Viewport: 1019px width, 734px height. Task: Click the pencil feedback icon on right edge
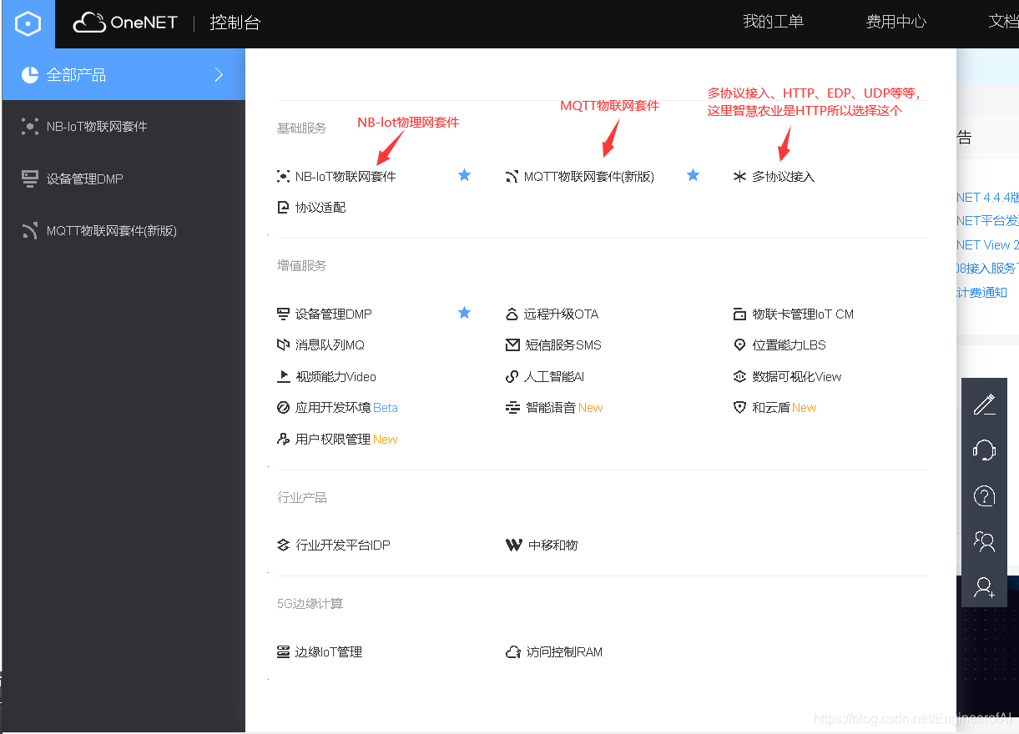[x=984, y=404]
